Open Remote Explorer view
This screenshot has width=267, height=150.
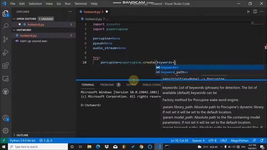pyautogui.click(x=5, y=79)
